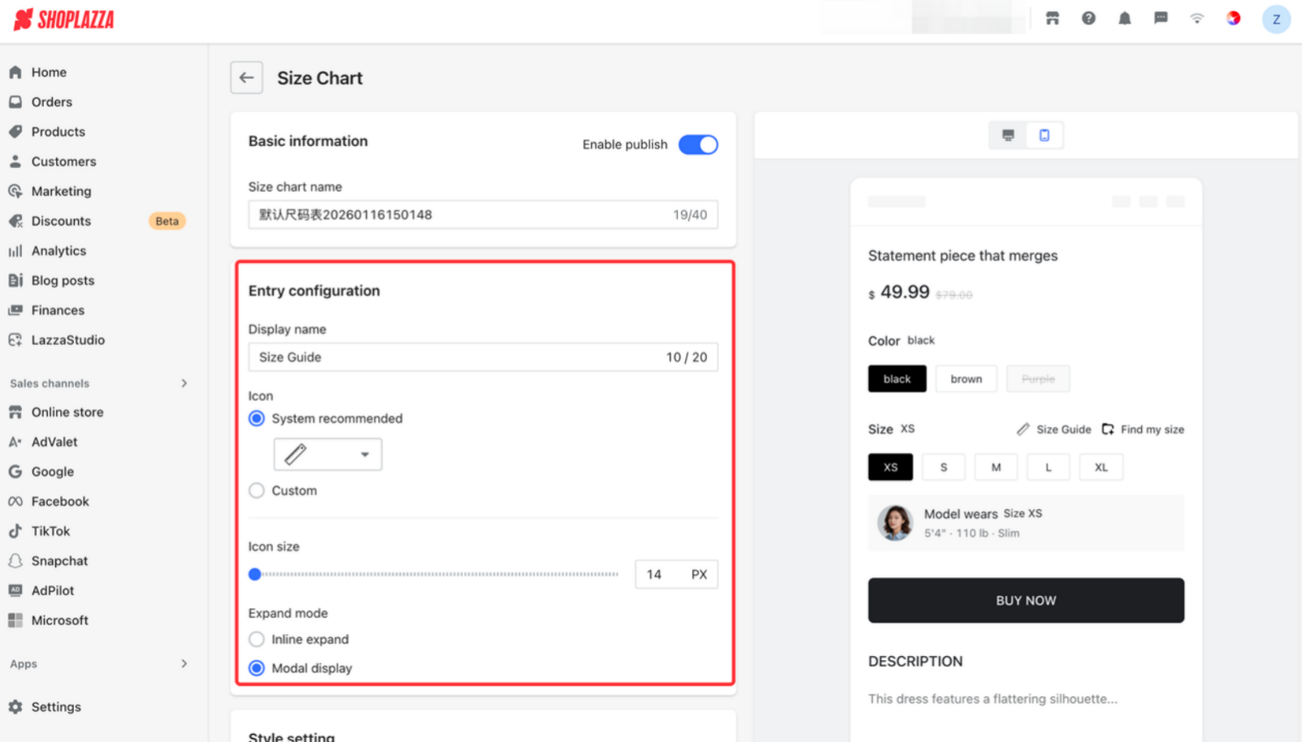The height and width of the screenshot is (742, 1302).
Task: Click the Display name input field
Action: 483,357
